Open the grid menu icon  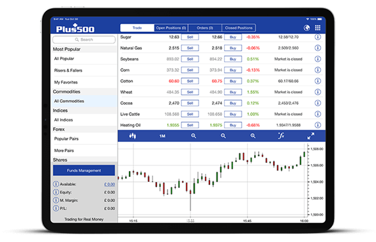[318, 28]
